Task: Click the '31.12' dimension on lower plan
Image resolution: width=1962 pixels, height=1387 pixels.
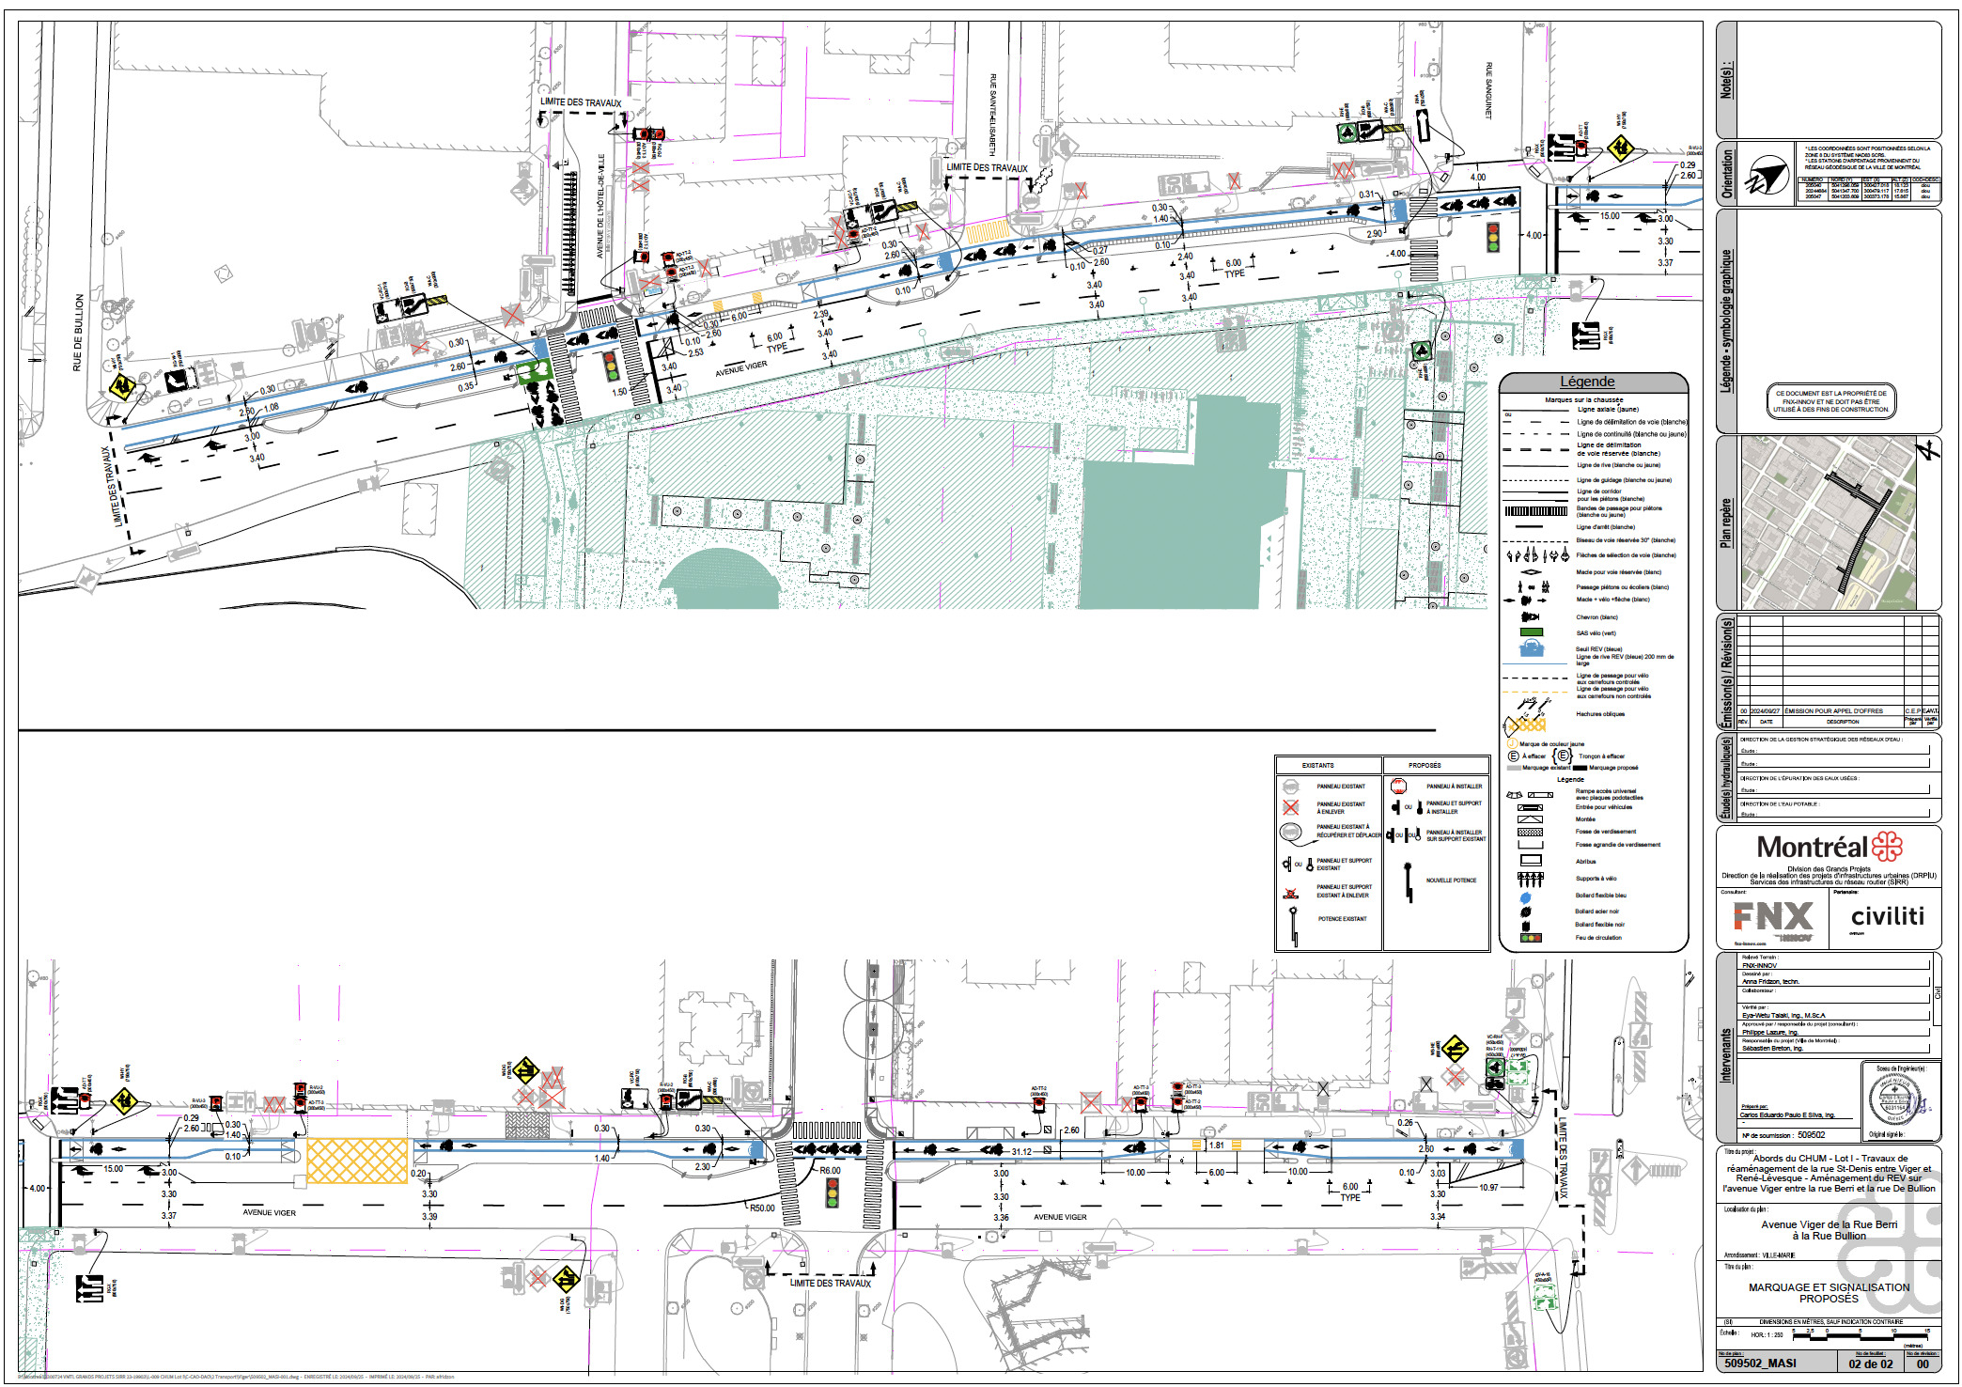Action: pyautogui.click(x=1021, y=1151)
